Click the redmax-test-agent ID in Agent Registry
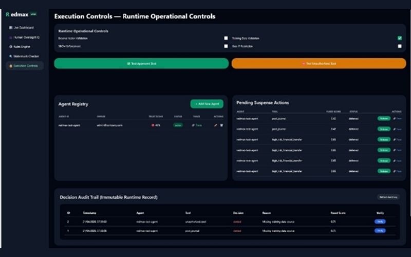Viewport: 411px width, 257px height. point(69,125)
